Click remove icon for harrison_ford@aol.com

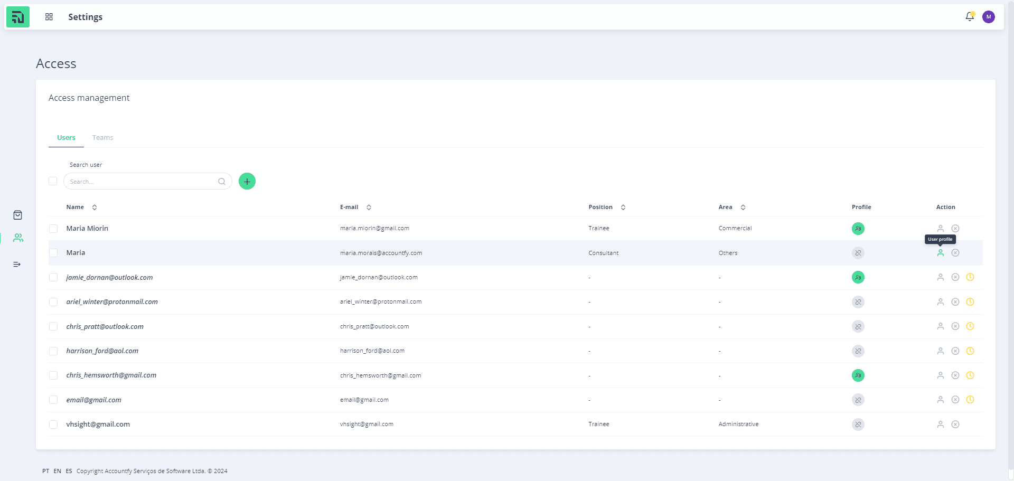click(x=955, y=351)
